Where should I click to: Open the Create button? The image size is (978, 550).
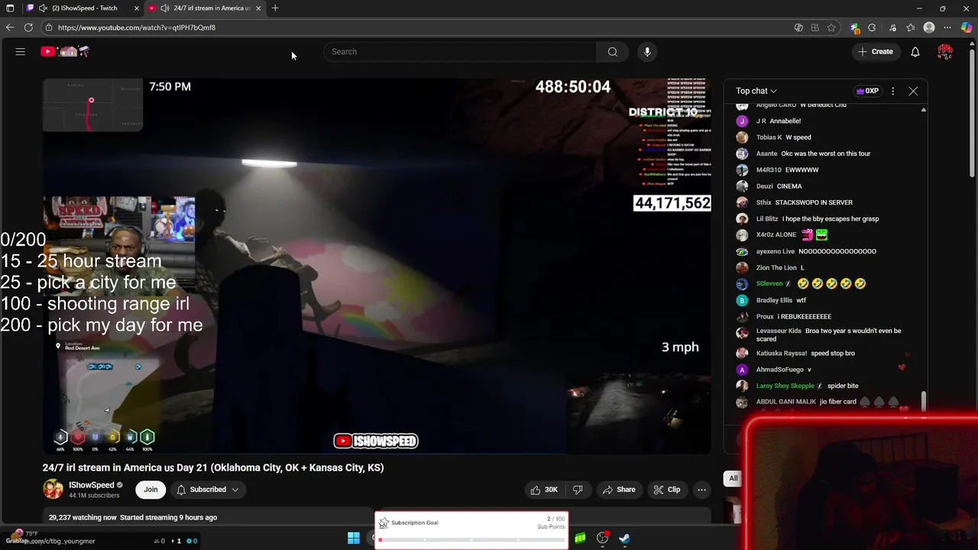click(x=875, y=52)
